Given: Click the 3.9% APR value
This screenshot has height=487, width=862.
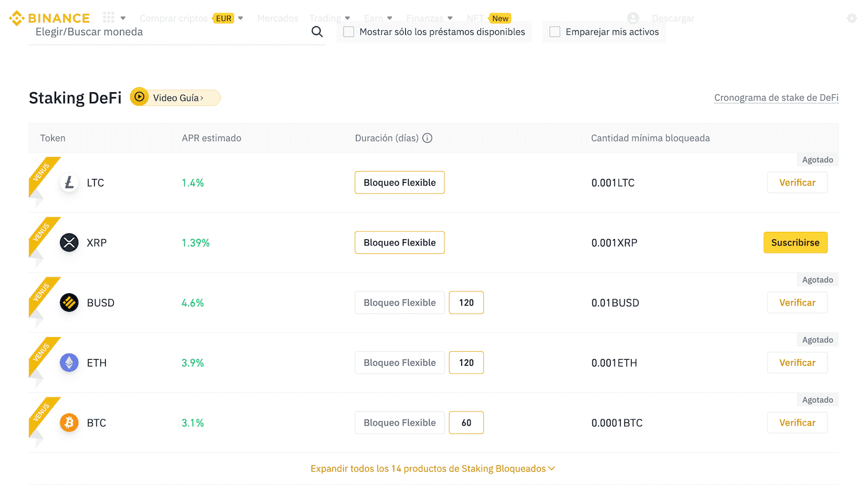Looking at the screenshot, I should point(193,363).
